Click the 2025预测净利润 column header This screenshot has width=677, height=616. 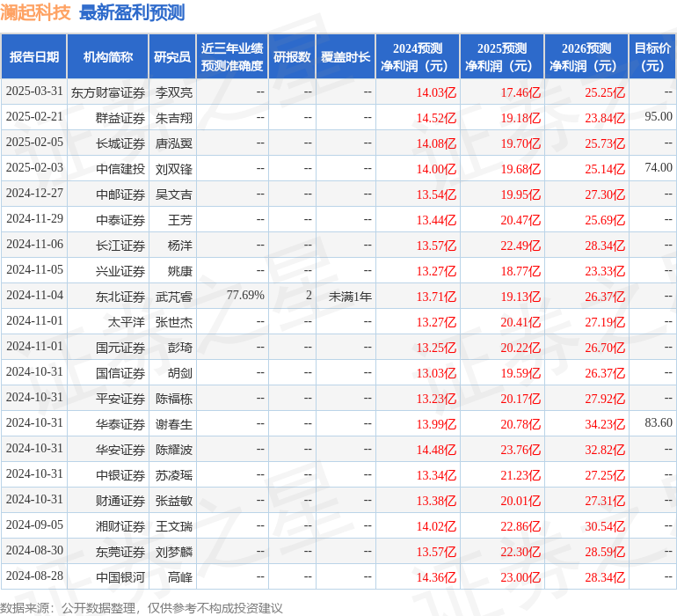click(x=502, y=56)
